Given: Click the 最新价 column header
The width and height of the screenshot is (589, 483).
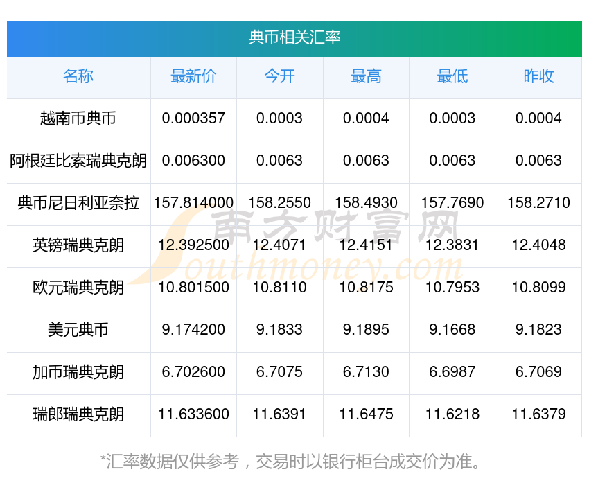Looking at the screenshot, I should [x=193, y=77].
